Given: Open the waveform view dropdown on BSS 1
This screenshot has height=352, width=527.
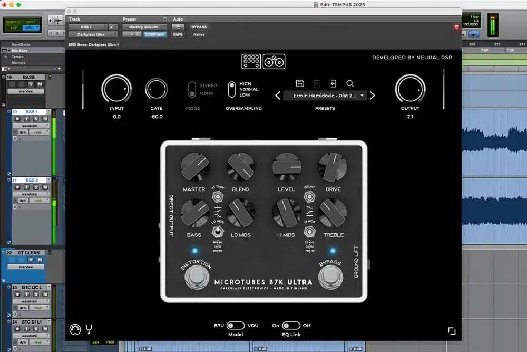Looking at the screenshot, I should tap(31, 126).
